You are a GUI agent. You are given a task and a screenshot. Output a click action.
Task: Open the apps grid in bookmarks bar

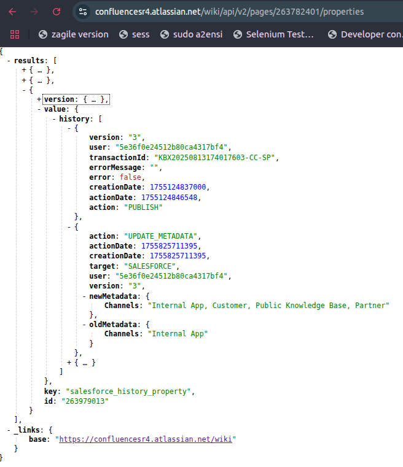15,34
